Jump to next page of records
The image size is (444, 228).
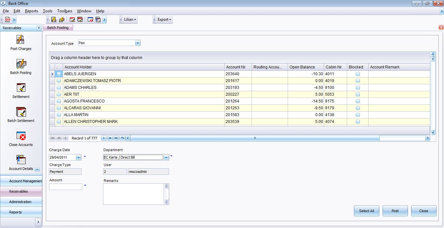(110, 138)
